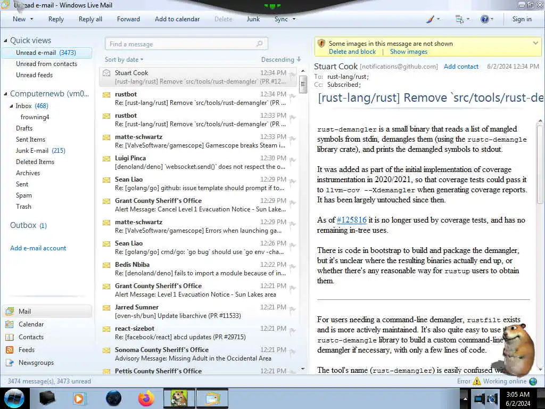Open the paintbrush color options icon

[x=430, y=19]
